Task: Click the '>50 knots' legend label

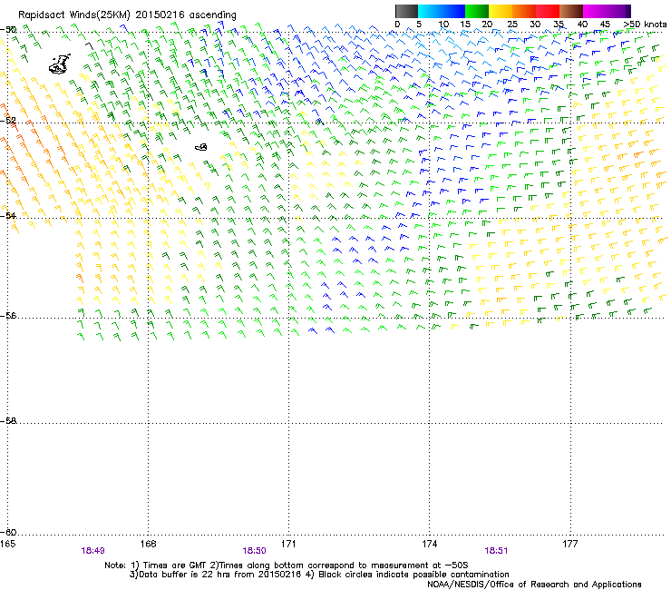Action: 645,25
